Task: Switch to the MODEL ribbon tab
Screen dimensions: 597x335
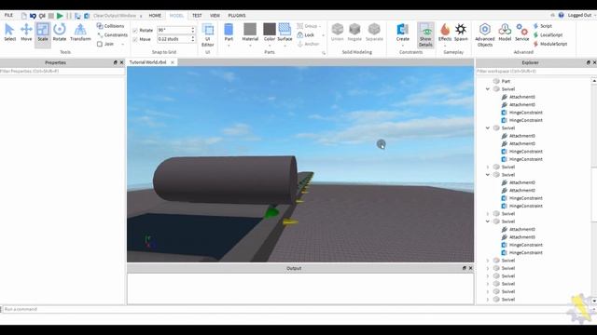Action: (176, 16)
